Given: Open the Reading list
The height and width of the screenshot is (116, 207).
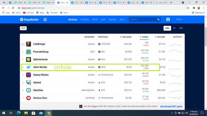Looking at the screenshot, I should click(x=198, y=13).
